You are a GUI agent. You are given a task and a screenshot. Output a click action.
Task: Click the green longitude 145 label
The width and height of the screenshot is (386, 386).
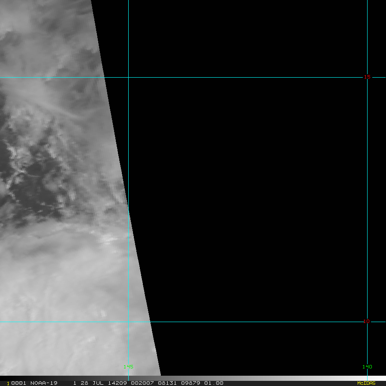[x=128, y=367]
